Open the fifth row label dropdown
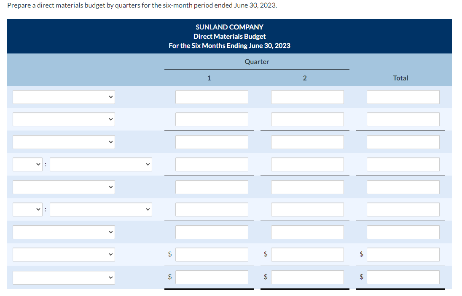This screenshot has height=296, width=462. 64,187
